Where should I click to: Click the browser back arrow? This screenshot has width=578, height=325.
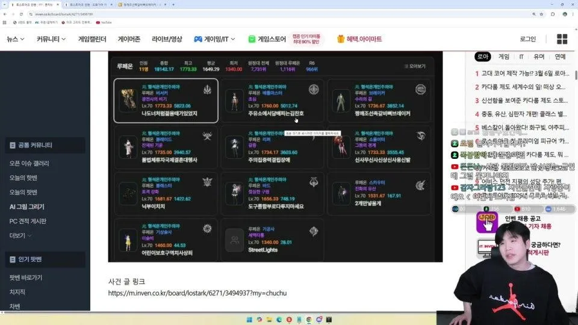point(5,14)
